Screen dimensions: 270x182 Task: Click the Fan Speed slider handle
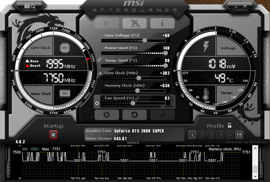pos(133,103)
